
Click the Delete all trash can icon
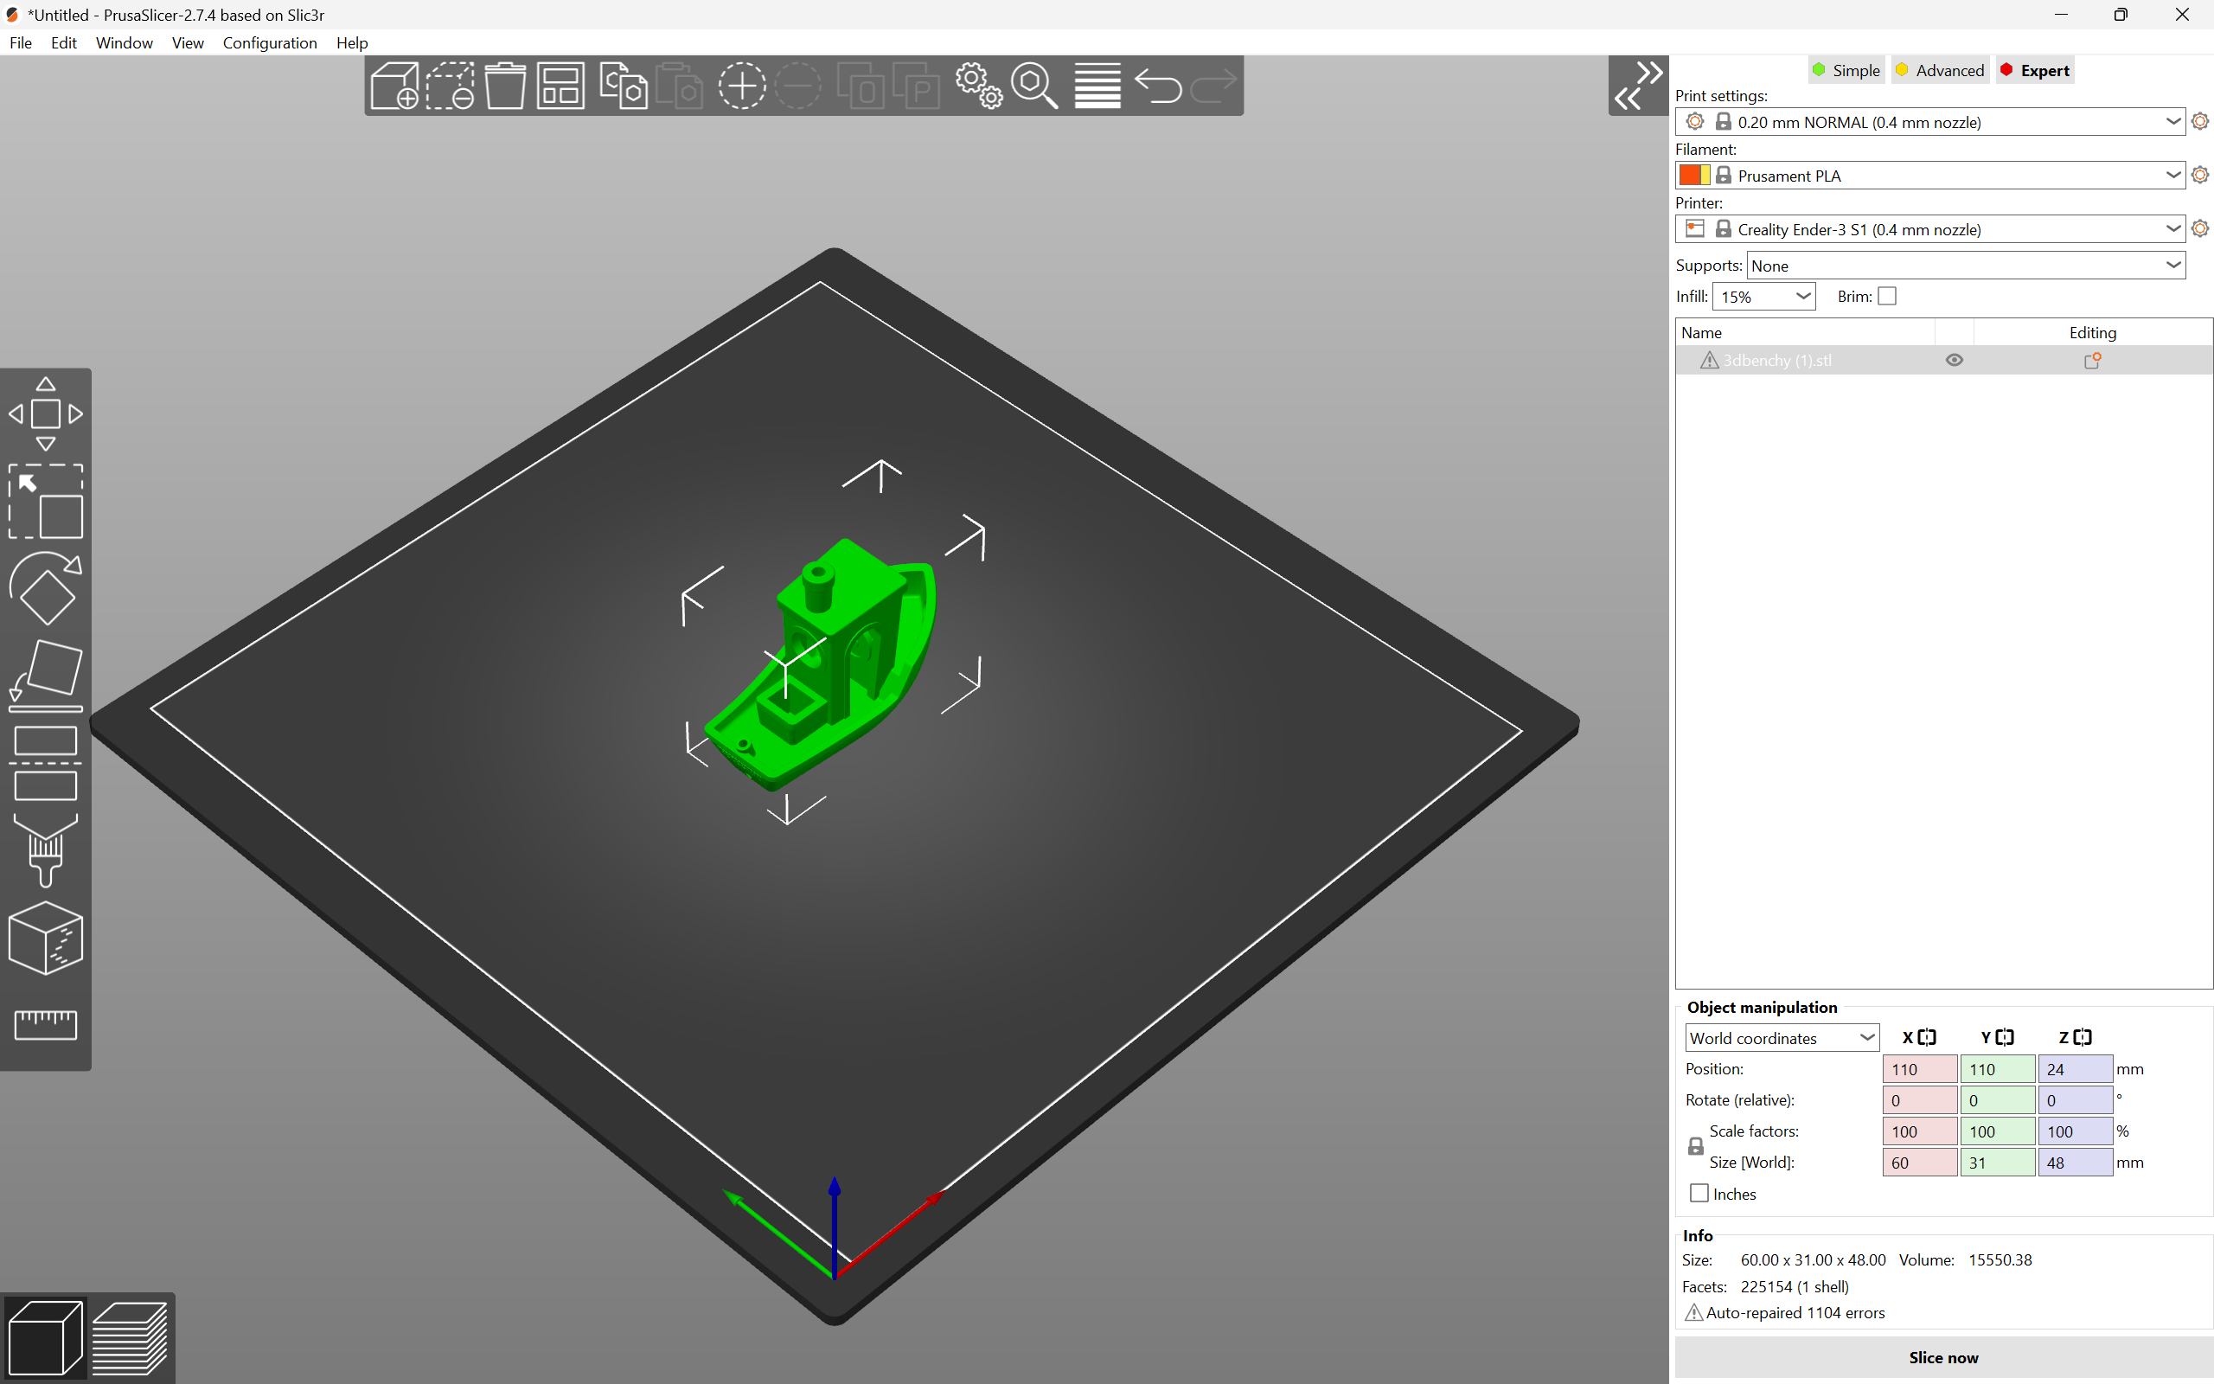(x=505, y=86)
